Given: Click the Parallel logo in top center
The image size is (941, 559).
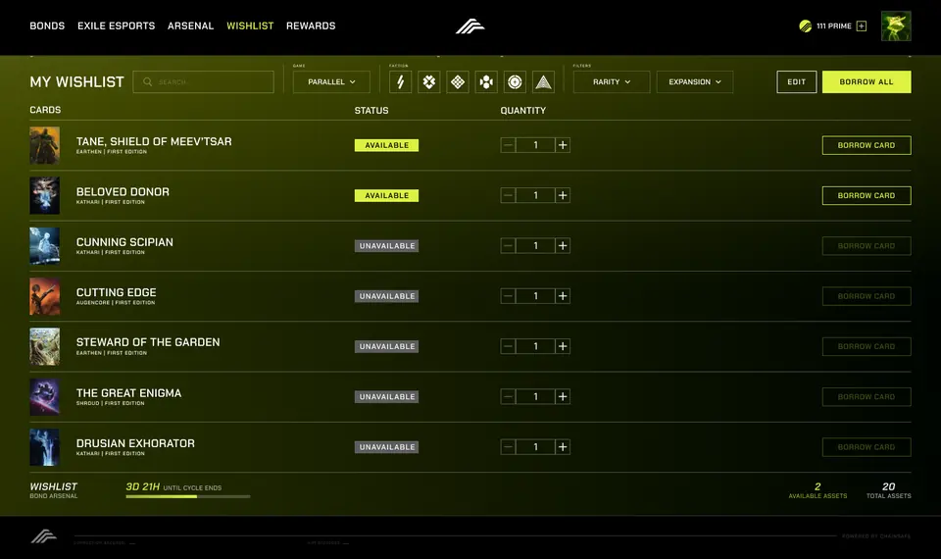Looking at the screenshot, I should tap(470, 25).
